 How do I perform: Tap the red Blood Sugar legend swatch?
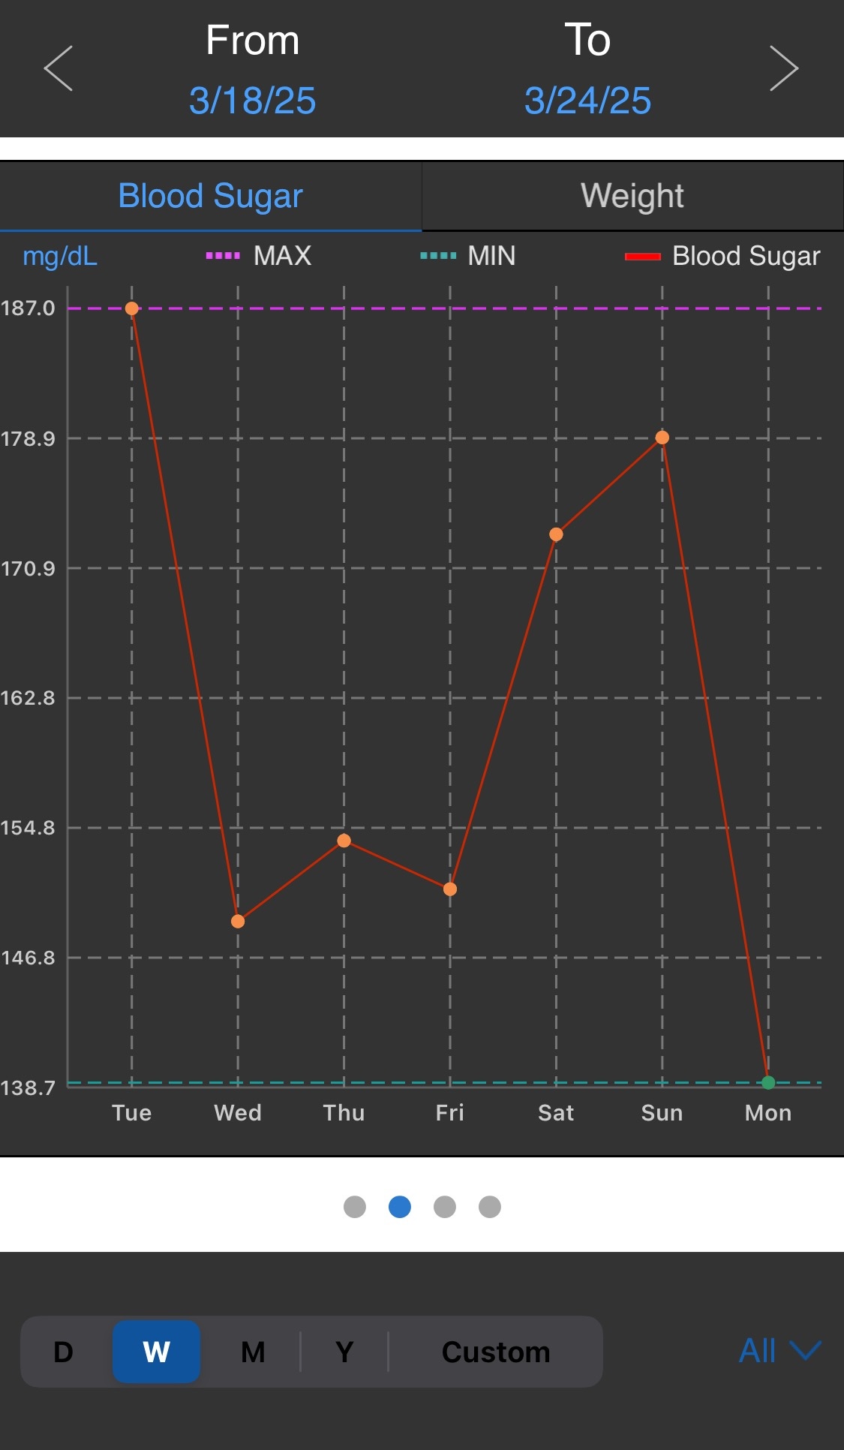642,257
